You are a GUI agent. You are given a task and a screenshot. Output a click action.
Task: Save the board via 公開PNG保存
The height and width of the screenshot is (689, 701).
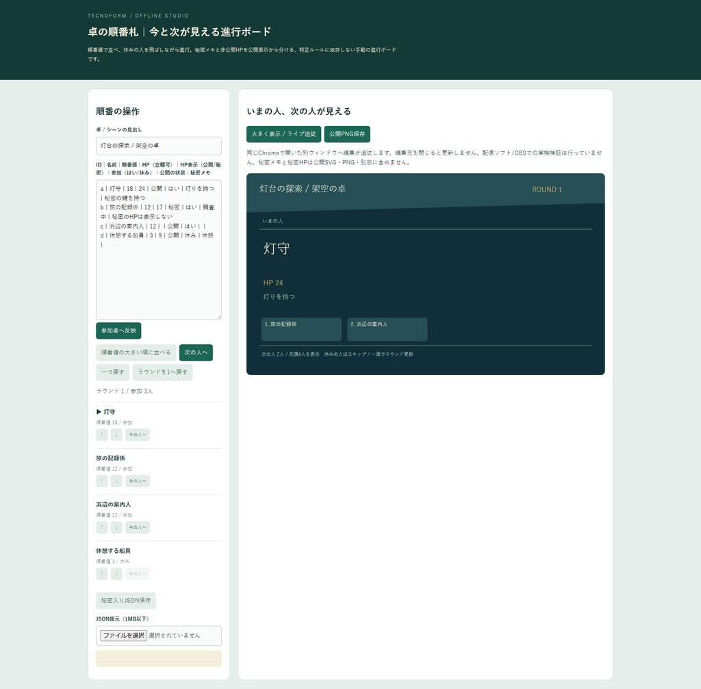[x=347, y=134]
